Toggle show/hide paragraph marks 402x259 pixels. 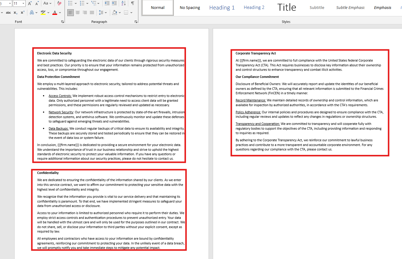point(132,3)
